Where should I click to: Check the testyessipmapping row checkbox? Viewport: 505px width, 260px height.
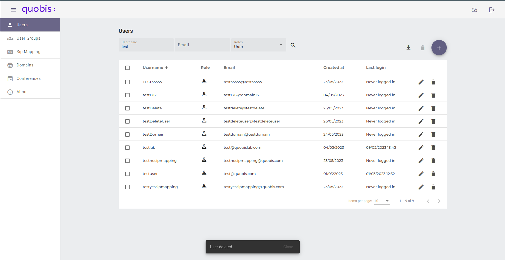pyautogui.click(x=127, y=187)
